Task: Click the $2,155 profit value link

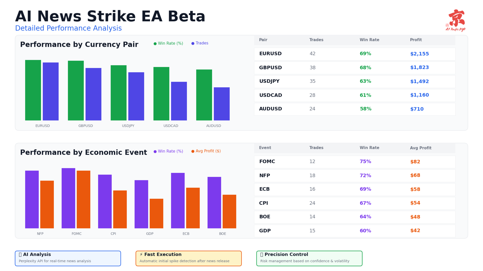Action: (x=419, y=54)
